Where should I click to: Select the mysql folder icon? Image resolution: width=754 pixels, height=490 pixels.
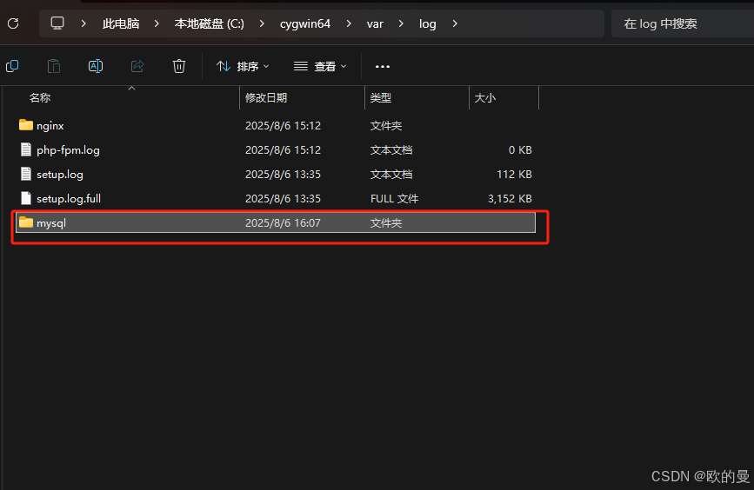(x=26, y=222)
